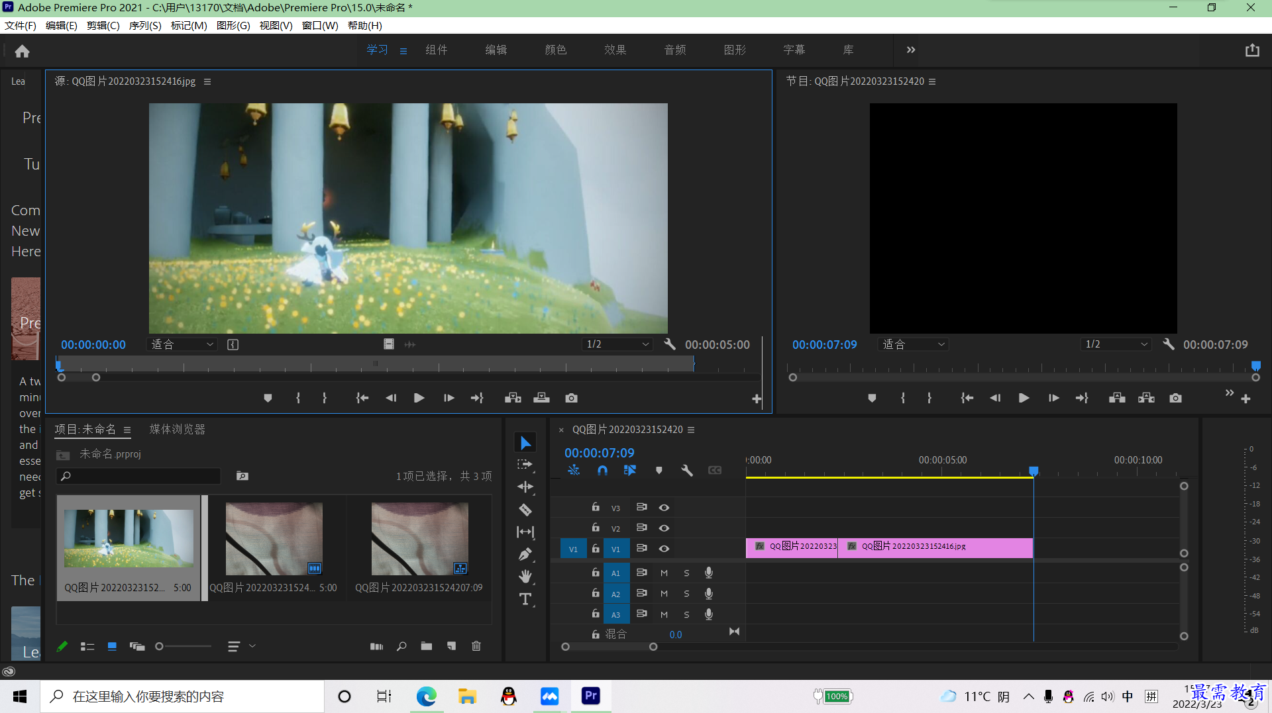Screen dimensions: 1272x713
Task: Click the find magnifier in project panel
Action: 401,646
